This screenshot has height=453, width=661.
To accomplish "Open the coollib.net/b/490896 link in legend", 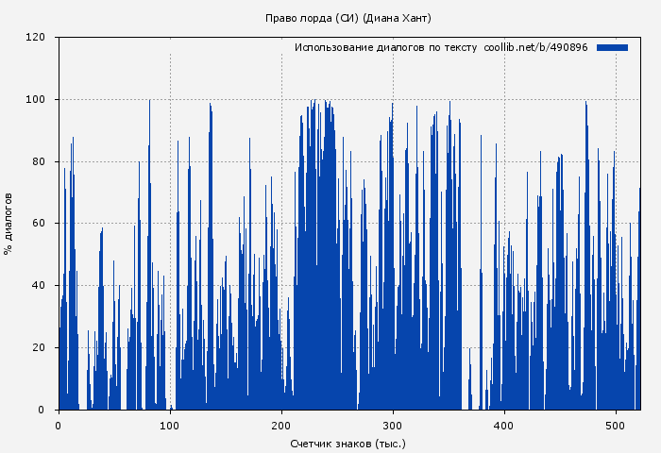I will (535, 47).
